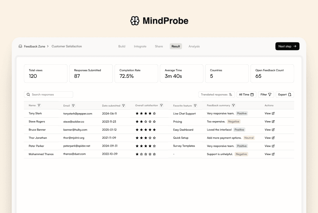The height and width of the screenshot is (213, 318).
Task: Click filter icon on Favorite feature column
Action: coord(195,106)
